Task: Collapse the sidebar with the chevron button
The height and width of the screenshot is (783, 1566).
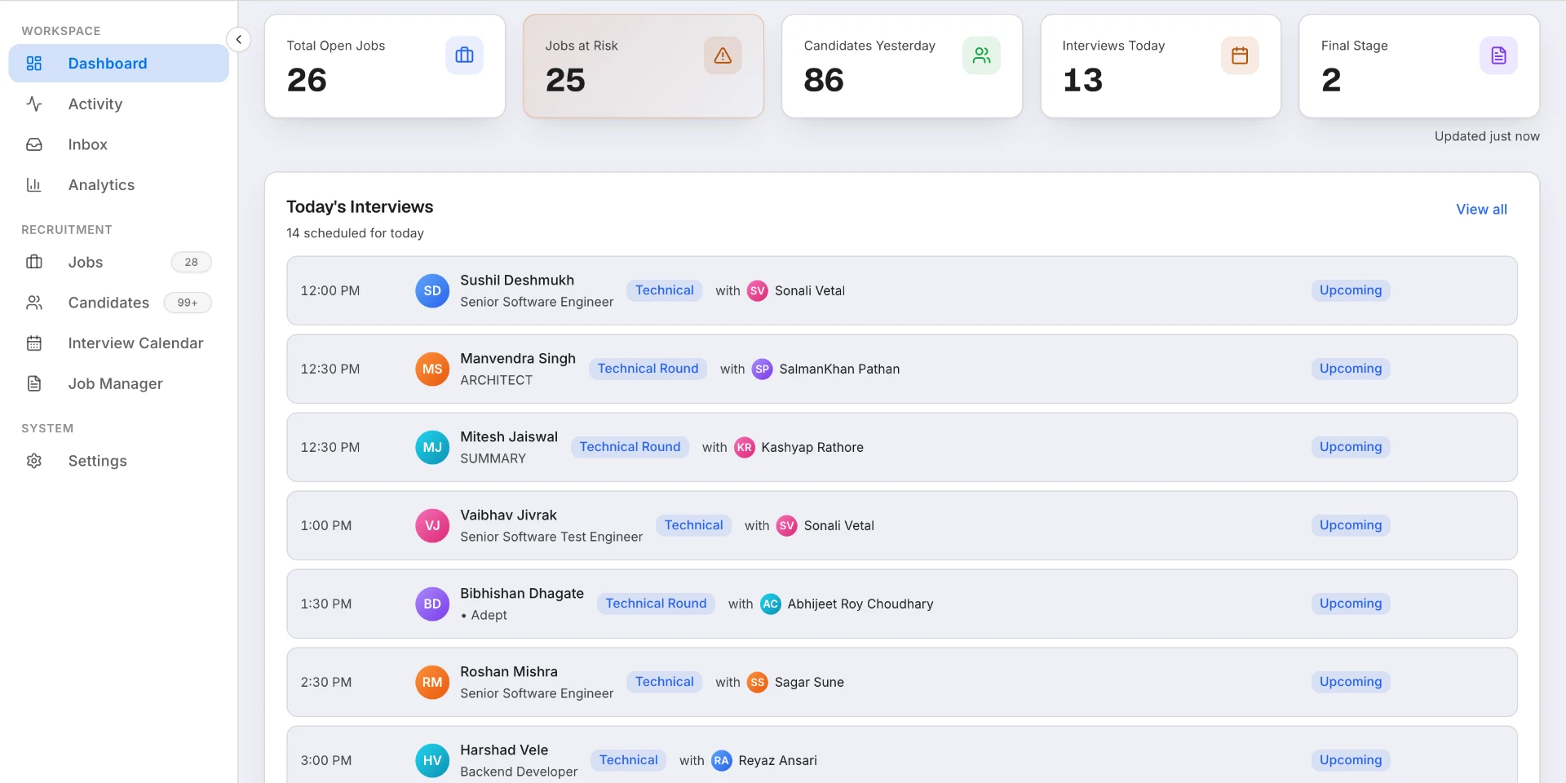Action: tap(238, 39)
